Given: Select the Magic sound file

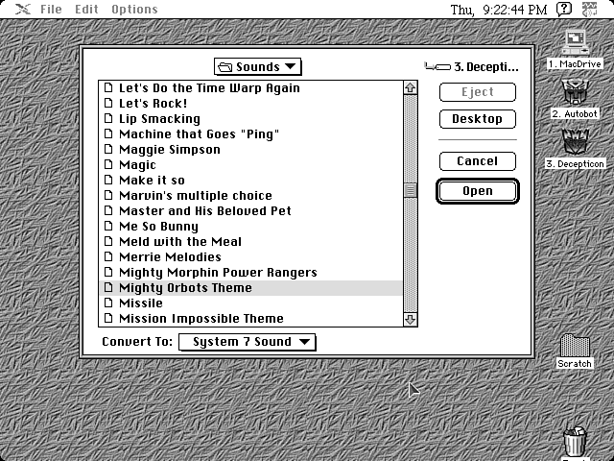Looking at the screenshot, I should [250, 164].
